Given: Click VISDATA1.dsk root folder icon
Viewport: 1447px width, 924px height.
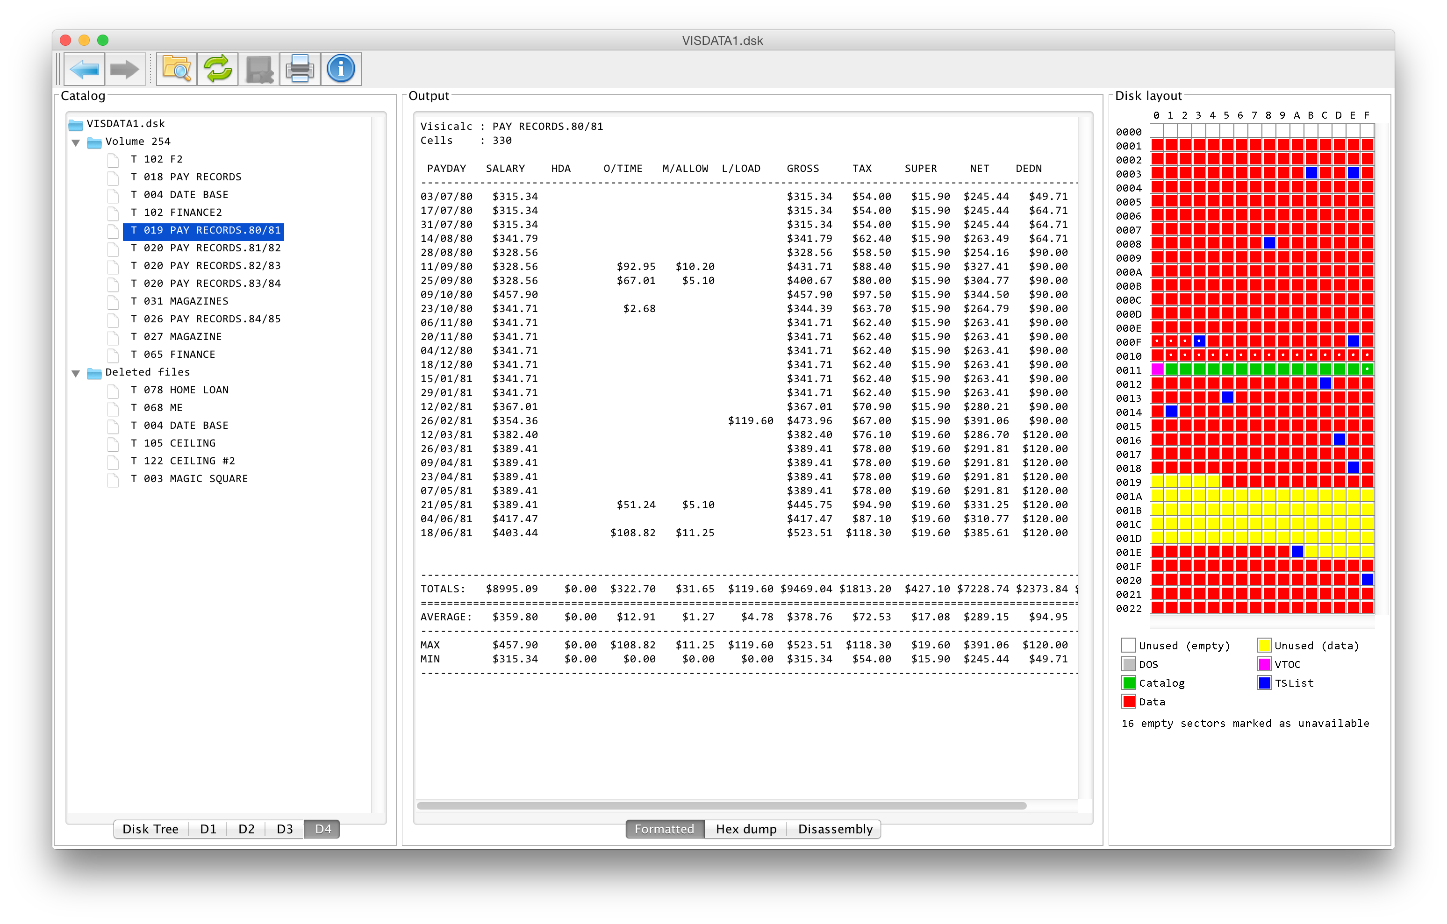Looking at the screenshot, I should 76,124.
